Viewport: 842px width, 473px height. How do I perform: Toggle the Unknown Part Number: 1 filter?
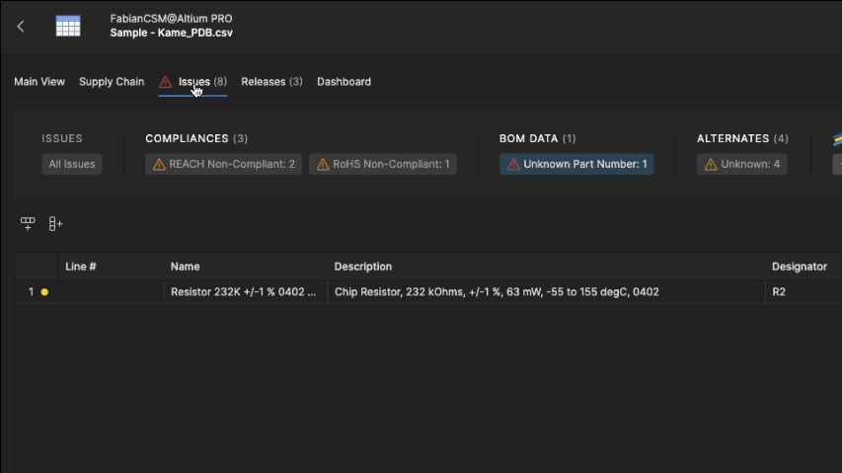[576, 164]
